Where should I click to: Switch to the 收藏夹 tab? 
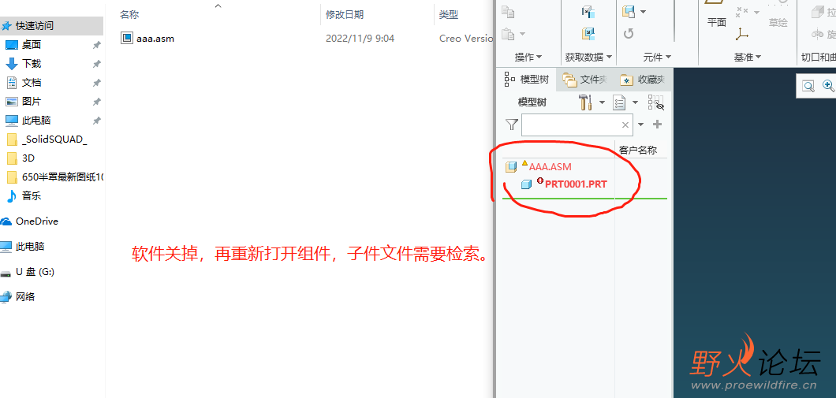pos(642,80)
